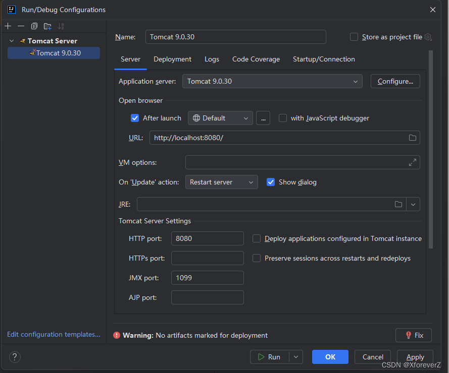Open the Restart server update action dropdown
Image resolution: width=449 pixels, height=373 pixels.
[221, 182]
